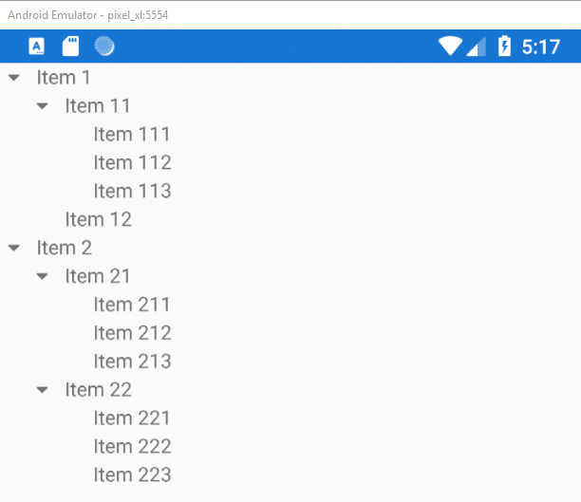Collapse the Item 21 arrow
The width and height of the screenshot is (581, 502).
pyautogui.click(x=42, y=276)
